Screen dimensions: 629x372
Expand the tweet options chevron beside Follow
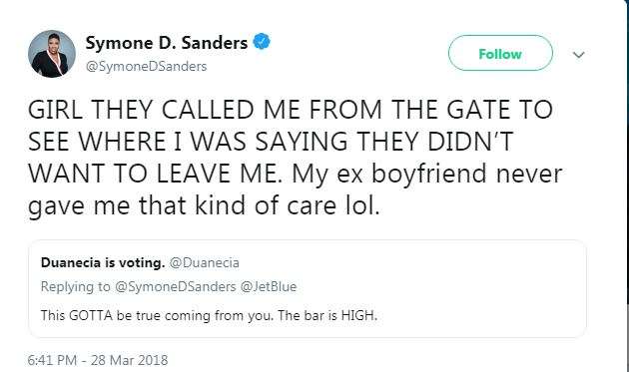pos(578,55)
